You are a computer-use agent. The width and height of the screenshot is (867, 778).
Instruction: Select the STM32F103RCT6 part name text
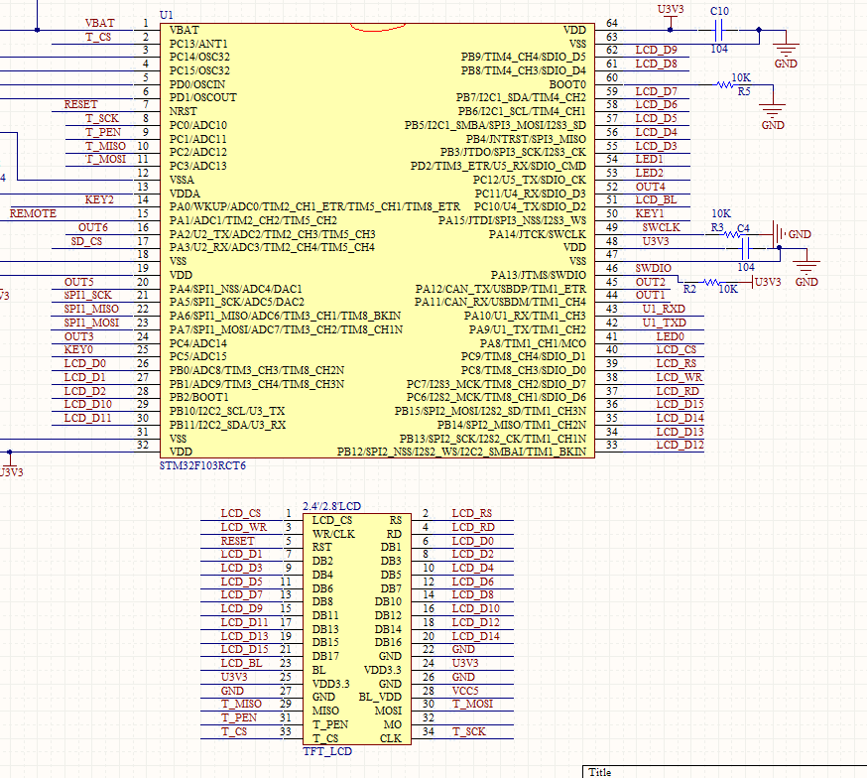202,465
